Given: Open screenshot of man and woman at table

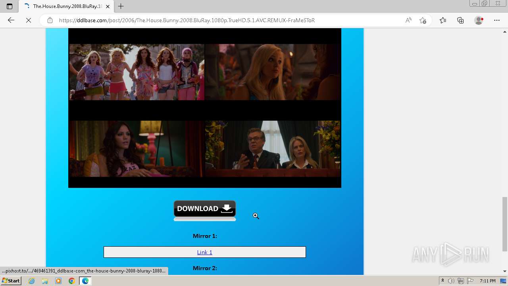Looking at the screenshot, I should tap(273, 149).
